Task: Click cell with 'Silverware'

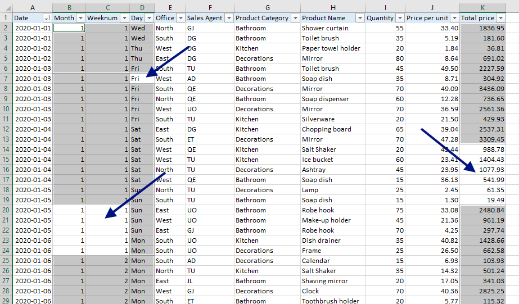Action: [x=333, y=119]
